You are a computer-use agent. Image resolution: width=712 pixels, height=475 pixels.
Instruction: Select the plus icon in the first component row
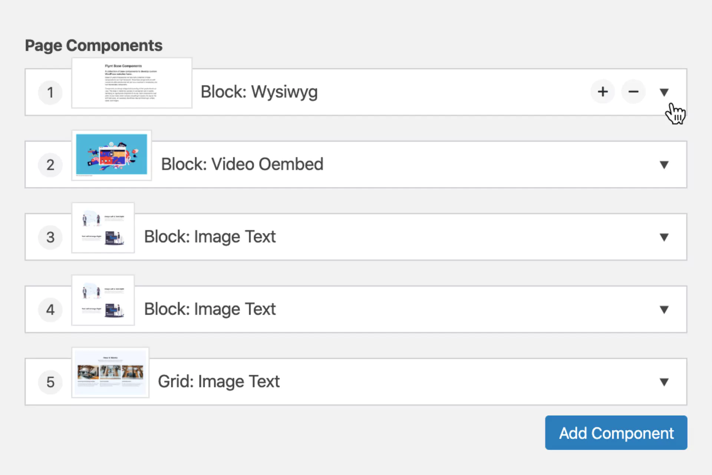603,92
